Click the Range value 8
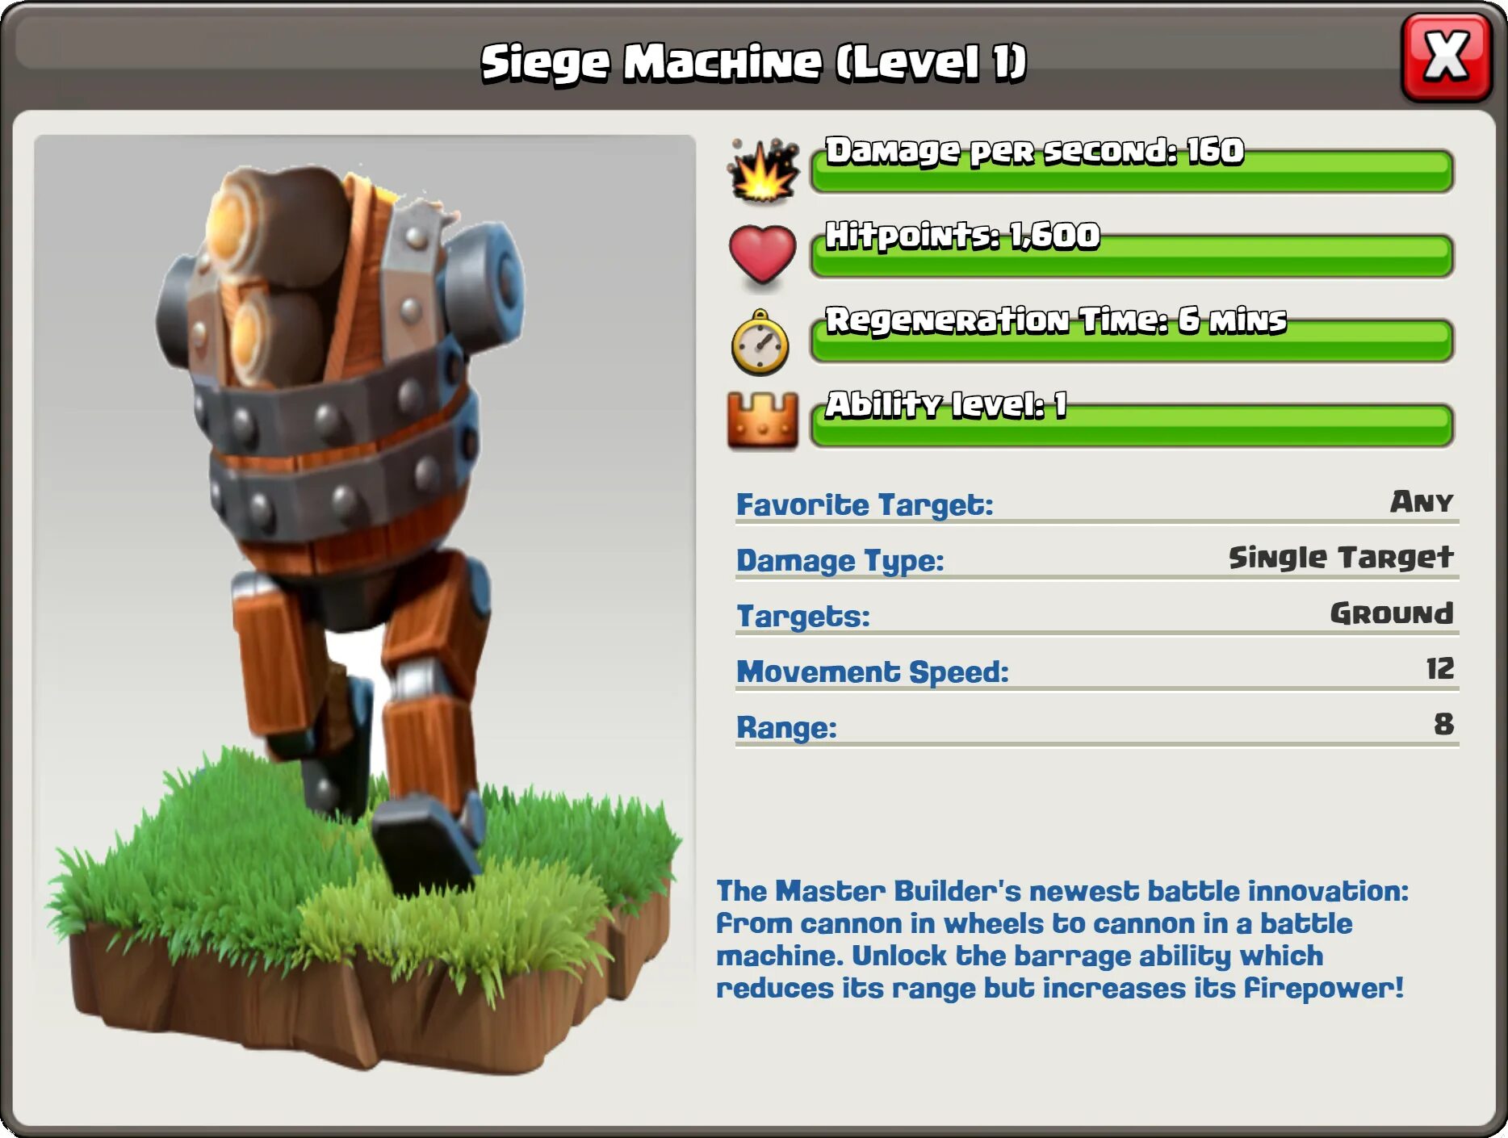The width and height of the screenshot is (1508, 1138). pyautogui.click(x=1443, y=724)
